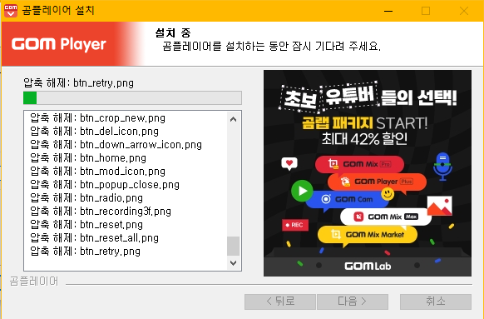This screenshot has width=484, height=319.
Task: Click the blue microphone icon in ad
Action: coord(442,167)
